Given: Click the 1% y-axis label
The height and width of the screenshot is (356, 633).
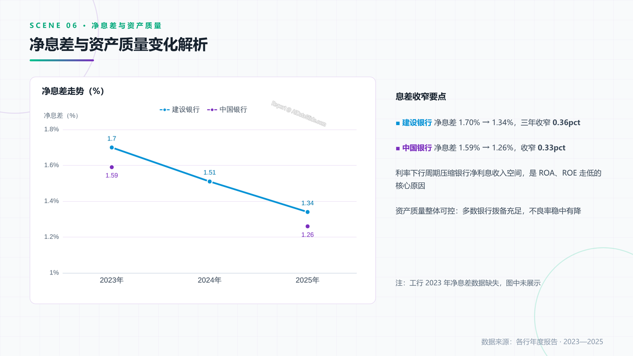Looking at the screenshot, I should click(54, 272).
